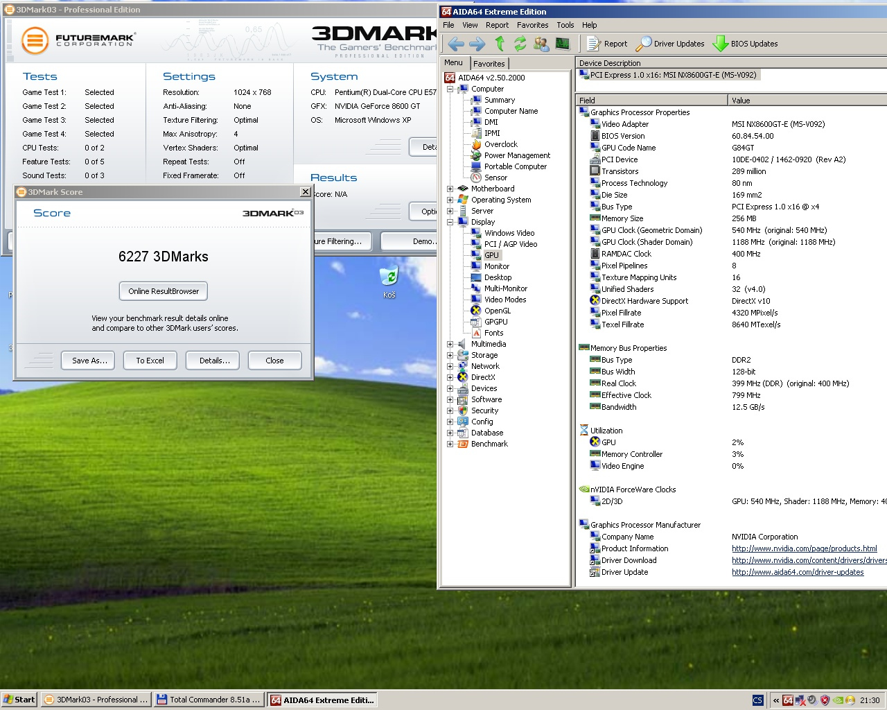Click the To Excel button
The height and width of the screenshot is (710, 887).
[x=150, y=361]
